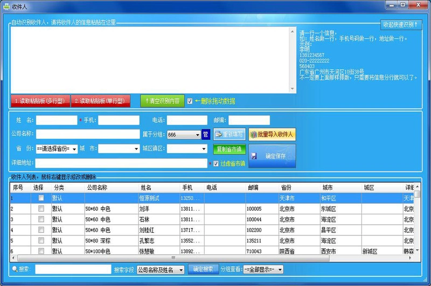Open the 搜索字段 search field dropdown
The height and width of the screenshot is (286, 431).
[160, 270]
